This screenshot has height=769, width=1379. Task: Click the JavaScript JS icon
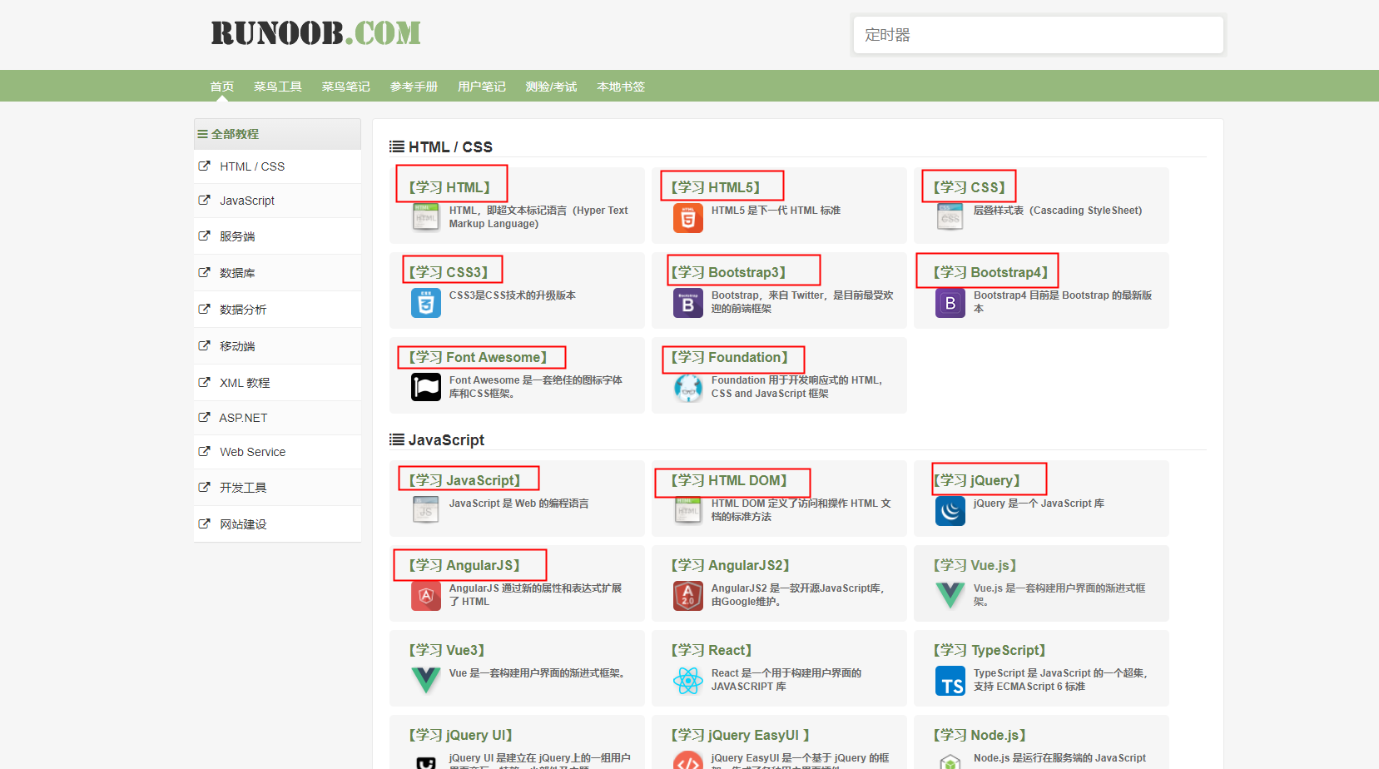(x=425, y=511)
